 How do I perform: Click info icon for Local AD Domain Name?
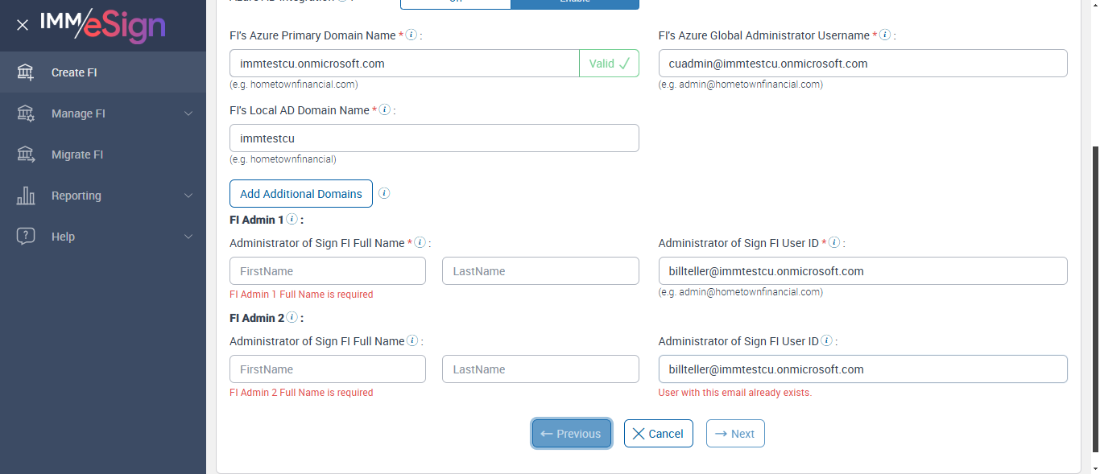click(x=385, y=110)
